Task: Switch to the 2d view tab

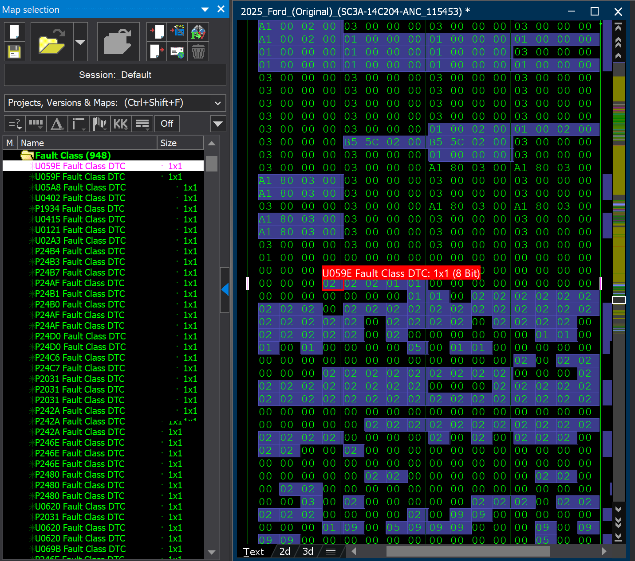Action: [284, 551]
